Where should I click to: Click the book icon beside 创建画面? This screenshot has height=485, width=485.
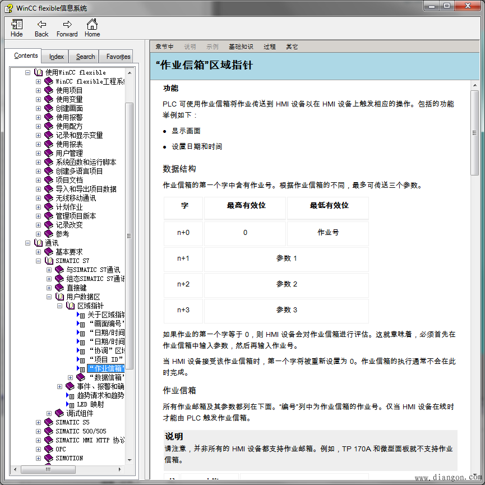pyautogui.click(x=49, y=108)
